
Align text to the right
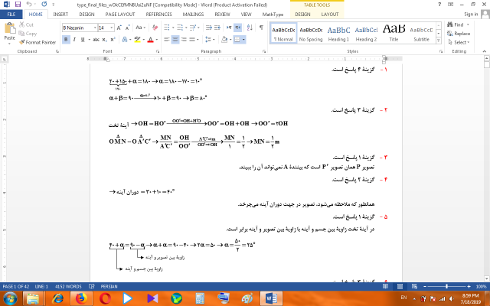click(184, 40)
